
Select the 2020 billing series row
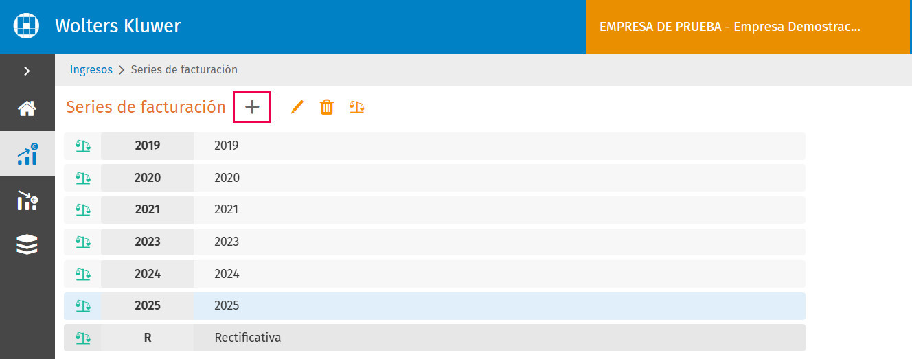point(435,178)
